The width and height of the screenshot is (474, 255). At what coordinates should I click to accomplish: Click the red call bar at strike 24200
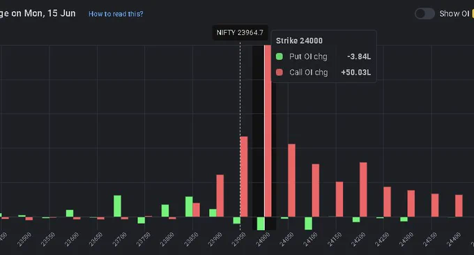(363, 190)
